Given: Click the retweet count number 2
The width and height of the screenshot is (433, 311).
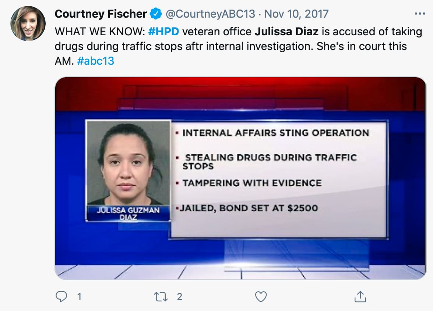Looking at the screenshot, I should pos(179,296).
